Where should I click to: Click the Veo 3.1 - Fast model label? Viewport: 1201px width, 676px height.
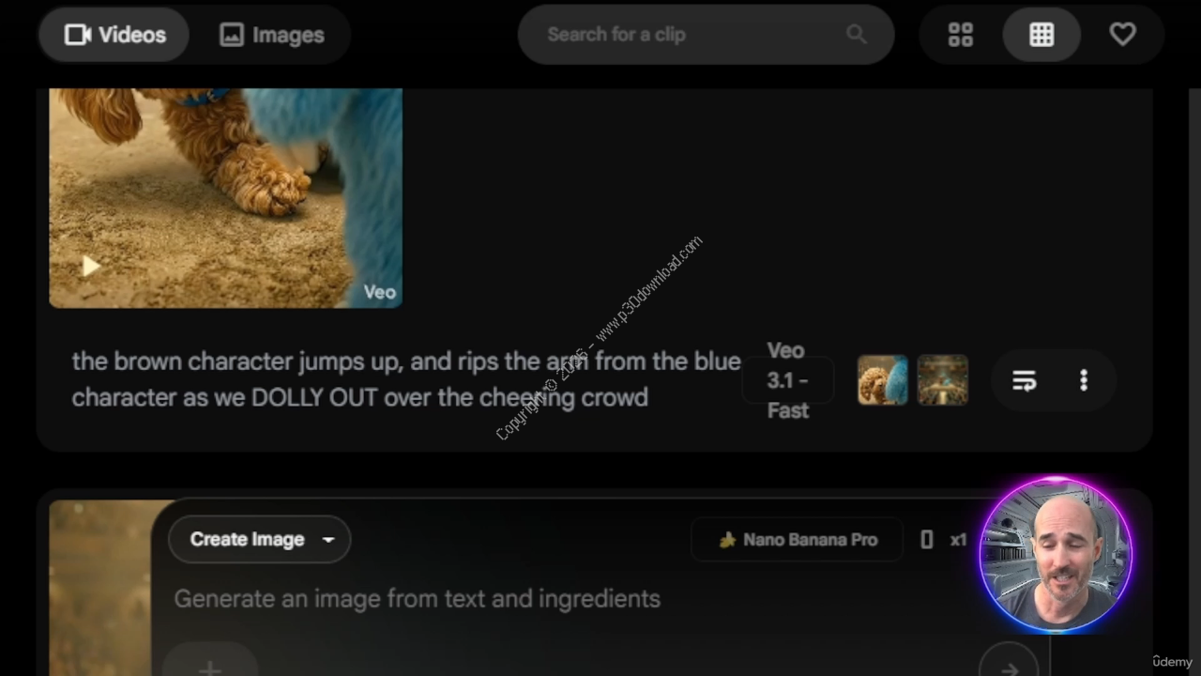787,380
